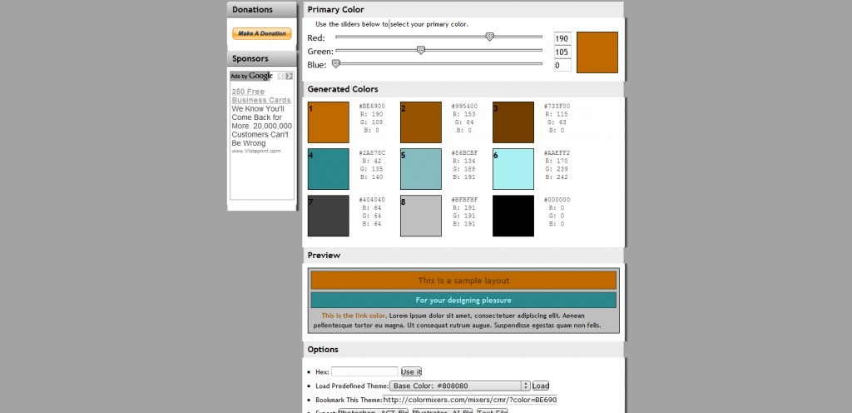Screen dimensions: 852x413
Task: Click the 'This is the link color' sample link
Action: pos(353,316)
